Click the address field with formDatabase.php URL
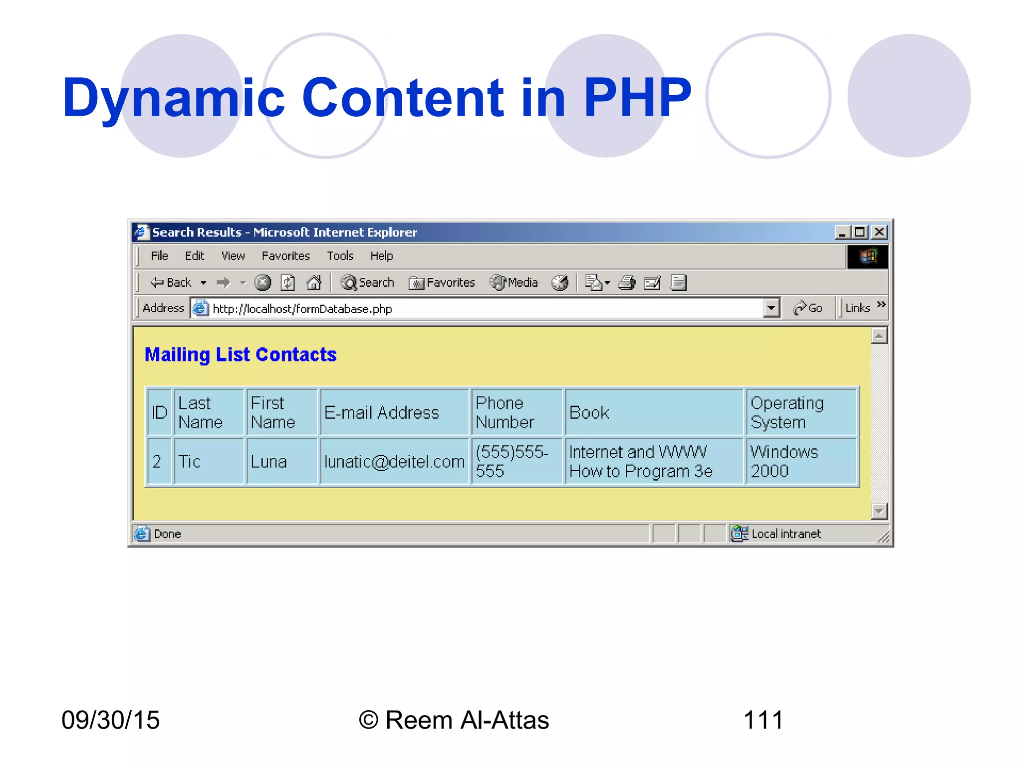This screenshot has width=1022, height=766. coord(485,308)
